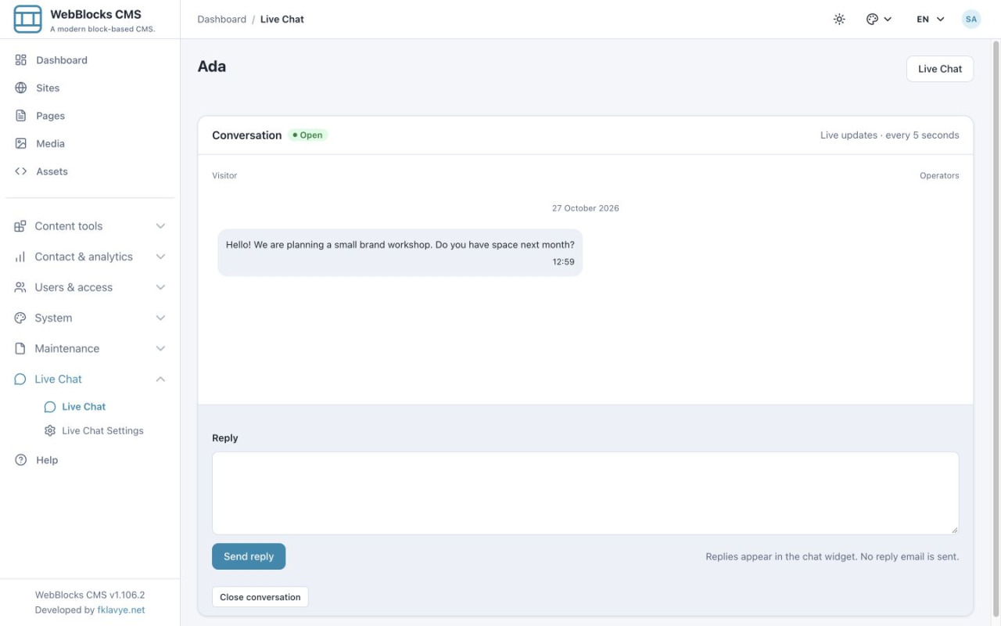Image resolution: width=1001 pixels, height=626 pixels.
Task: Toggle the sun light-mode icon in header
Action: (839, 19)
